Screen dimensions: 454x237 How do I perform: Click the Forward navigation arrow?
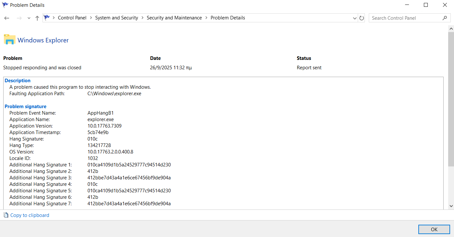19,18
